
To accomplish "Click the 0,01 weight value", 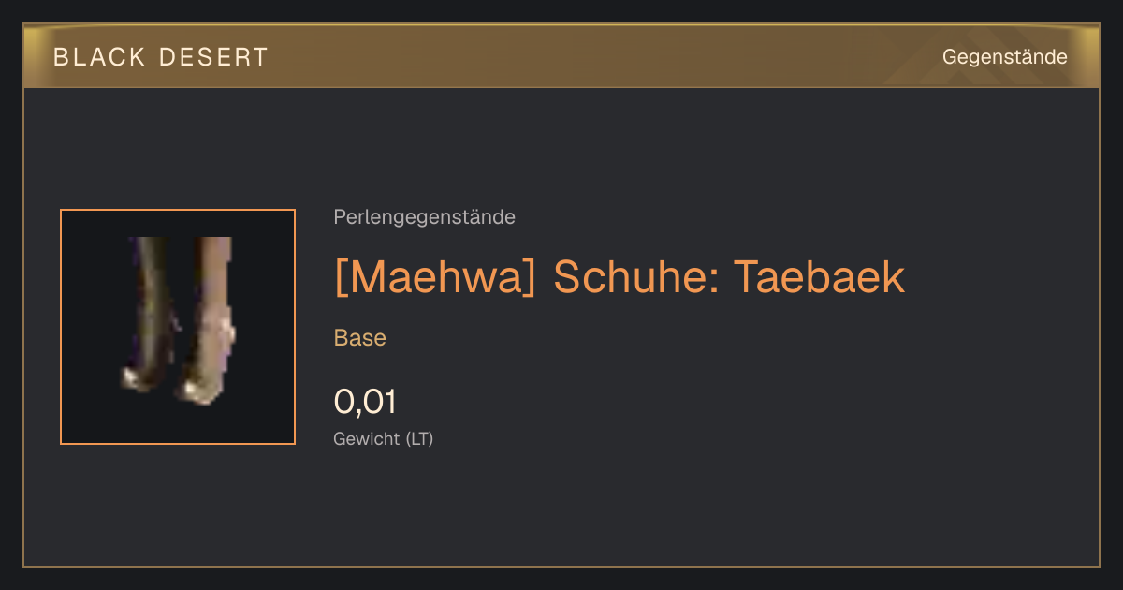I will pyautogui.click(x=365, y=402).
